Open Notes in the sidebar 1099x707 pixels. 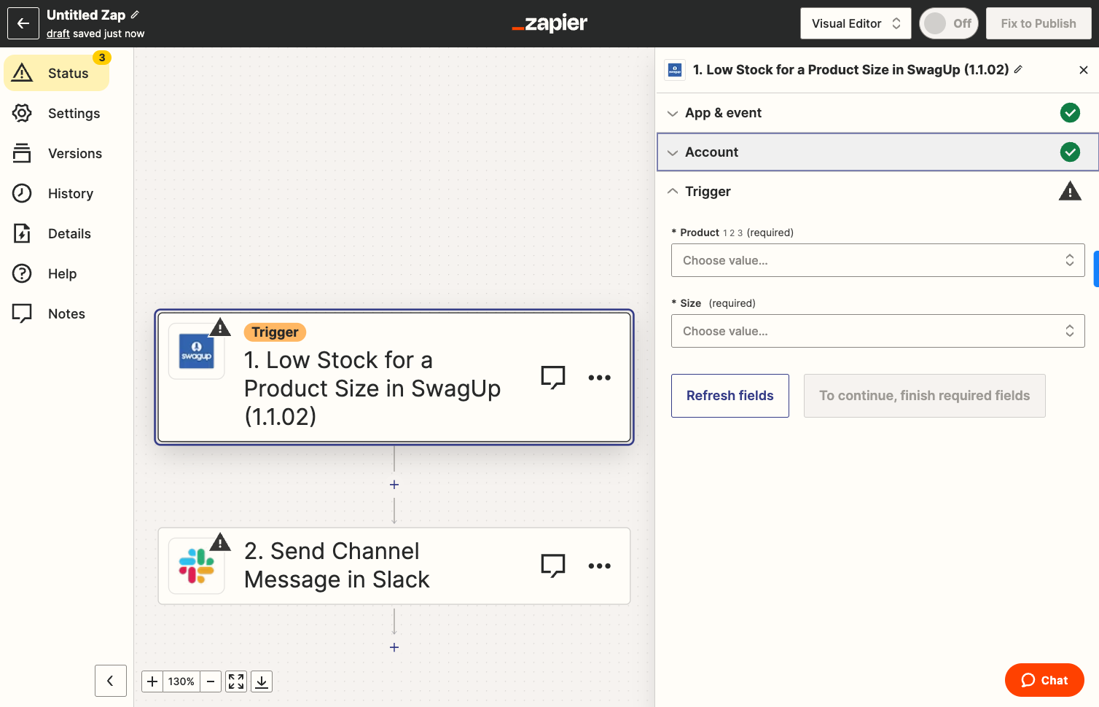click(57, 313)
